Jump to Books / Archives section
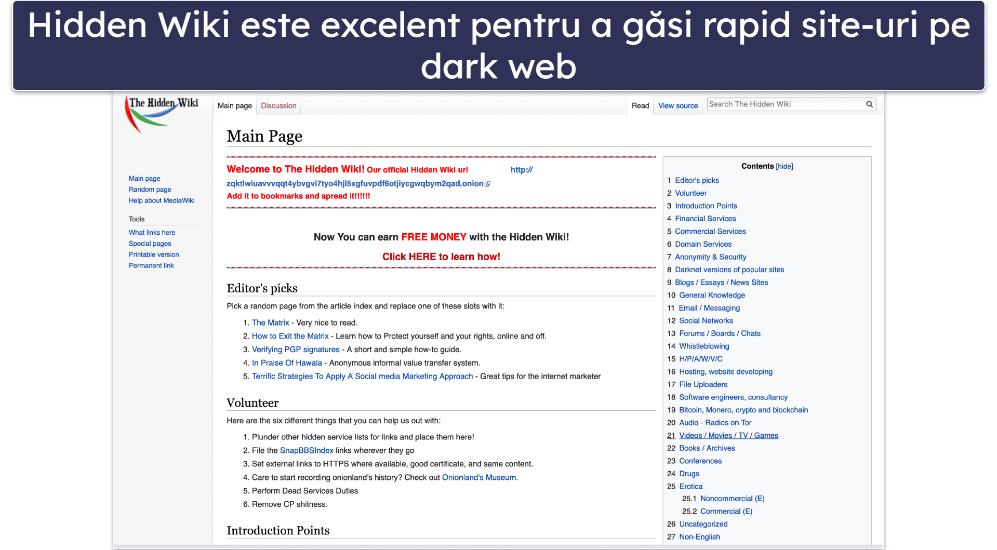The image size is (997, 550). (x=707, y=448)
